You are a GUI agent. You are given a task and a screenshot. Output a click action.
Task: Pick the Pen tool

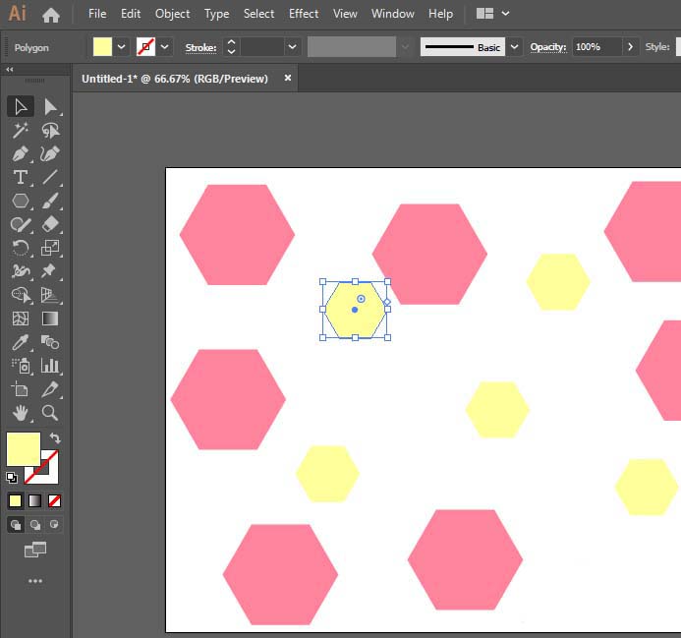tap(20, 153)
